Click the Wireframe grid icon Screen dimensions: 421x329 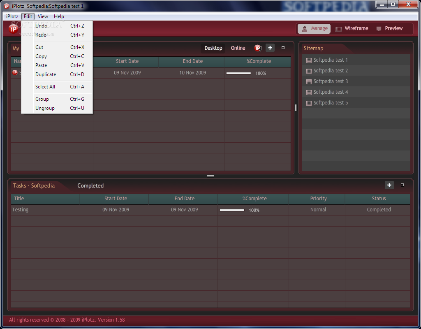(338, 29)
